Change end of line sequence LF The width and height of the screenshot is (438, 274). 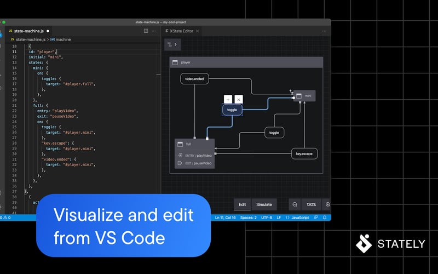pyautogui.click(x=279, y=218)
